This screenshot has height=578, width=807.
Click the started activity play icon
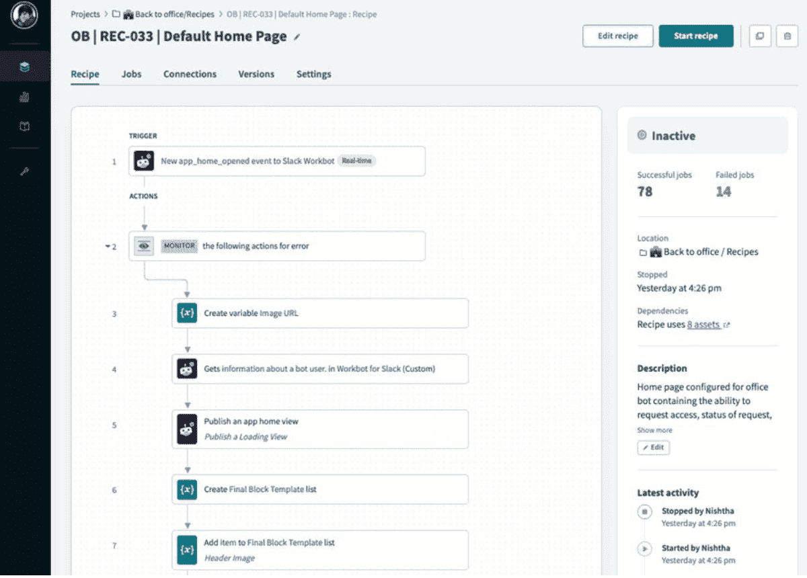(644, 549)
